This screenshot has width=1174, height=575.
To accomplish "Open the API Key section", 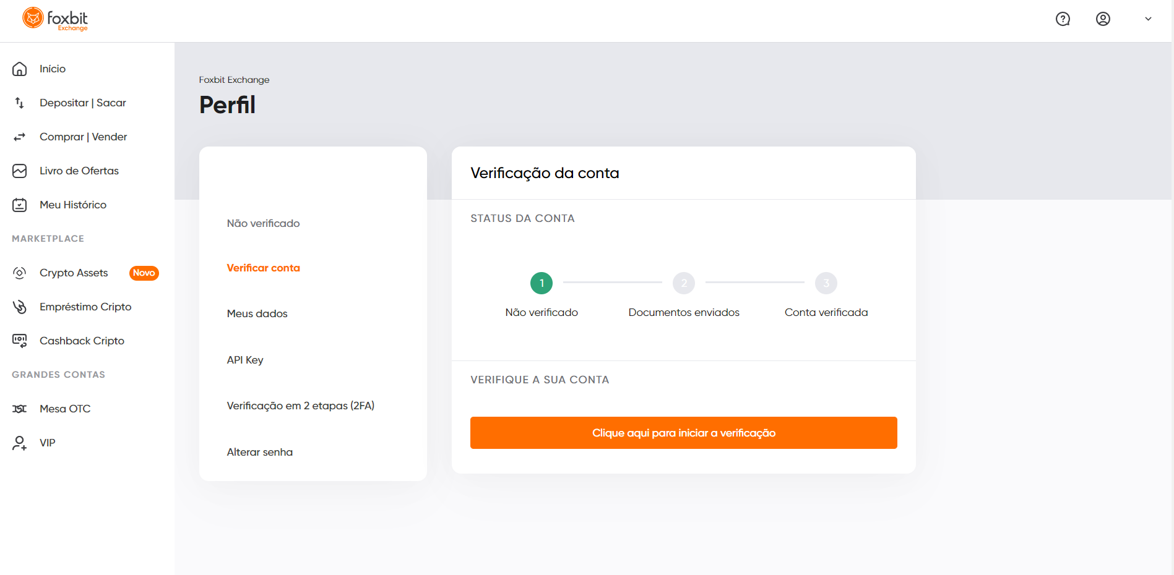I will 245,360.
